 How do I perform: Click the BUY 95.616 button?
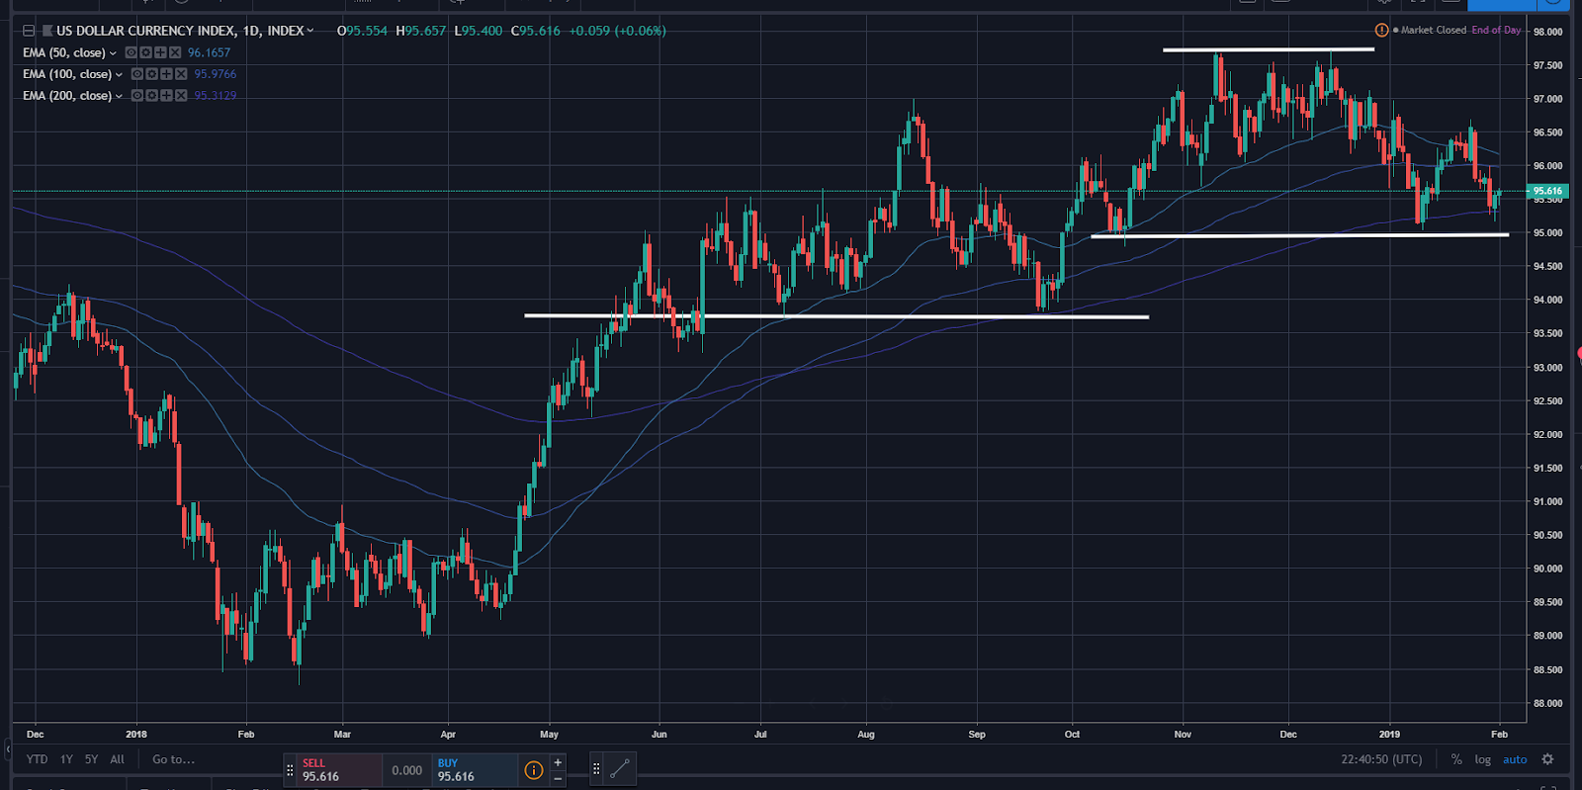click(x=474, y=769)
